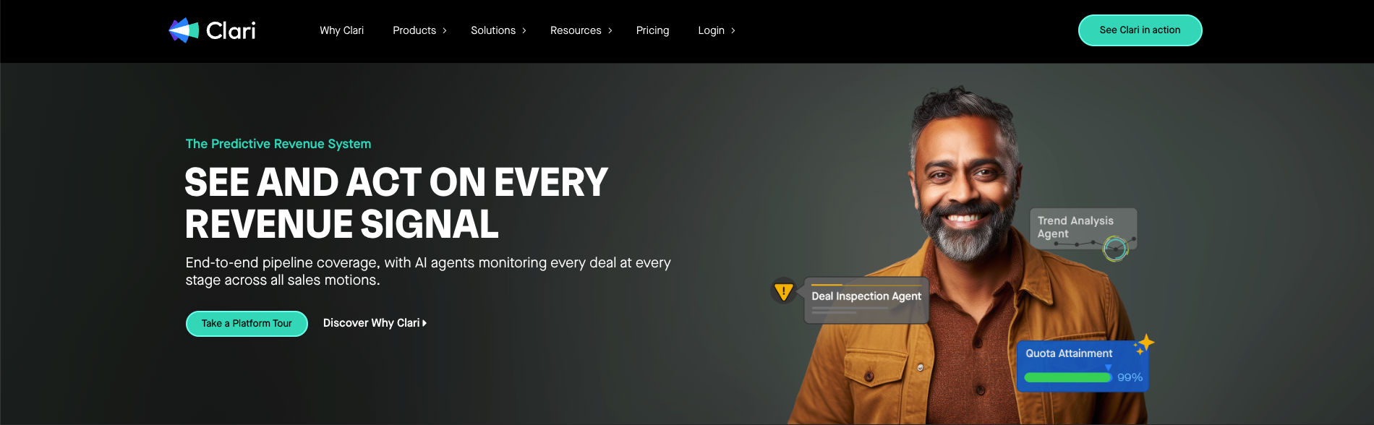Go to the Pricing page
The height and width of the screenshot is (425, 1374).
pos(652,30)
